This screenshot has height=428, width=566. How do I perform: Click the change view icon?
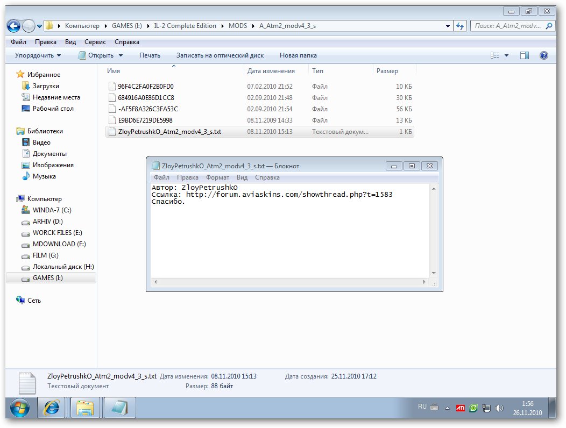coord(494,55)
